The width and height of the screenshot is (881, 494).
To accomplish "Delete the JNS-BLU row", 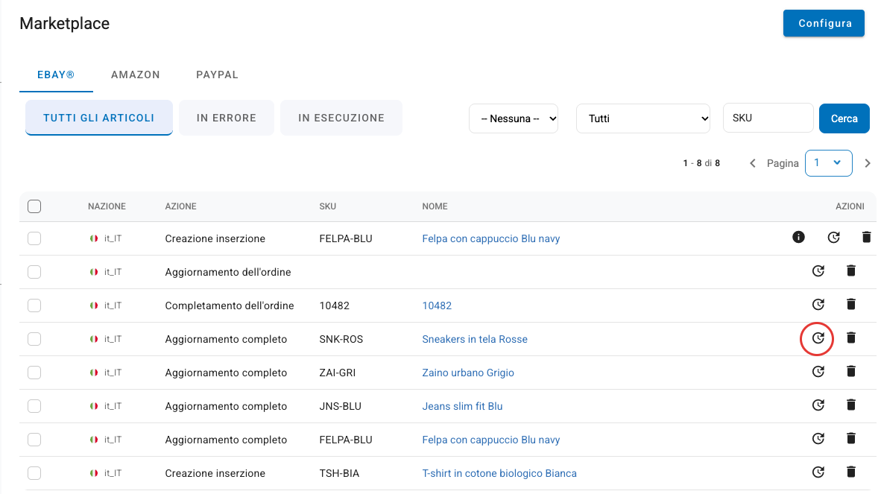I will click(x=851, y=405).
